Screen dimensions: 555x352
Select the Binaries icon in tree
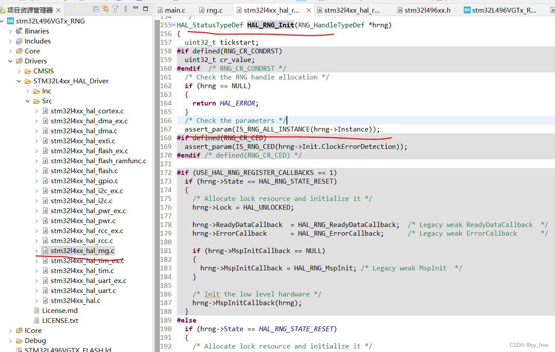(19, 31)
